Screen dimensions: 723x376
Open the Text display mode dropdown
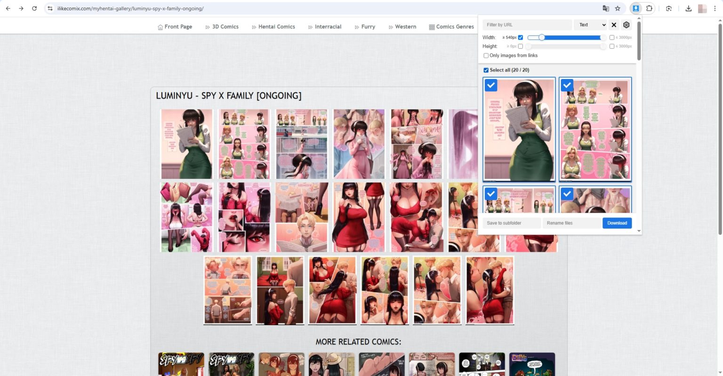[x=590, y=24]
